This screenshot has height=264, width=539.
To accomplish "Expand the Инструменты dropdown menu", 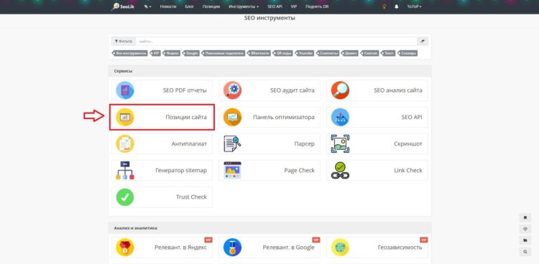I will click(244, 6).
